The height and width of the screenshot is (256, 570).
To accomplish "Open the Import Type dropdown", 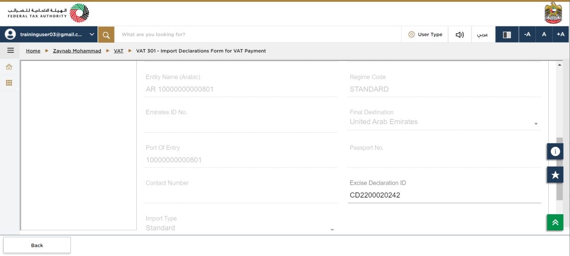I will tap(240, 228).
